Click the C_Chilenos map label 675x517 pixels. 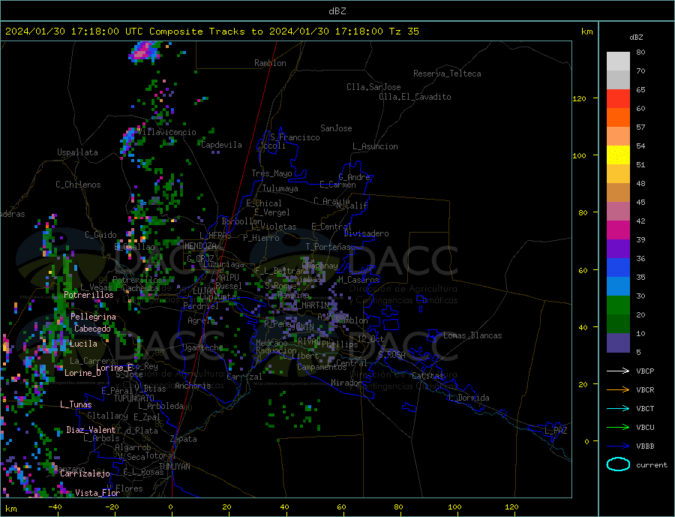pyautogui.click(x=78, y=185)
